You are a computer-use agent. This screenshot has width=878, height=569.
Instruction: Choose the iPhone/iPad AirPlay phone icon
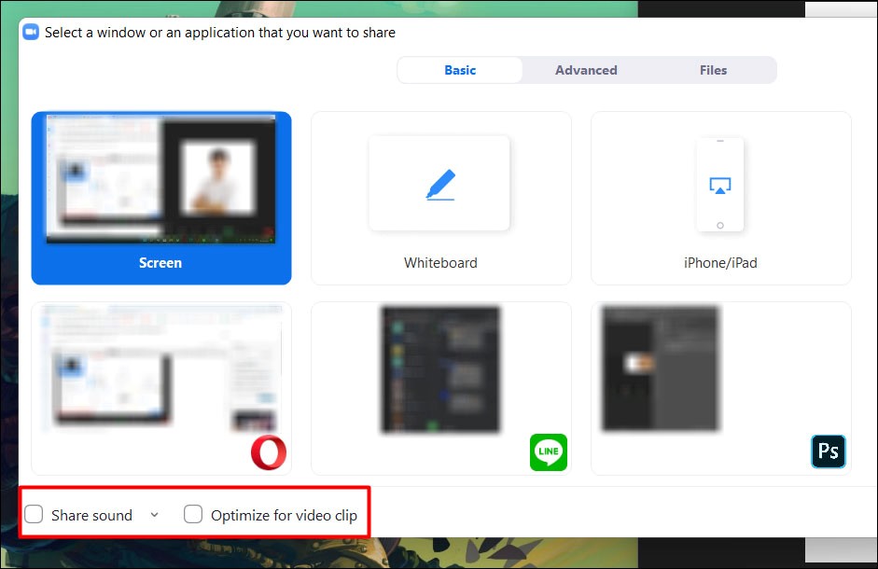(x=719, y=185)
